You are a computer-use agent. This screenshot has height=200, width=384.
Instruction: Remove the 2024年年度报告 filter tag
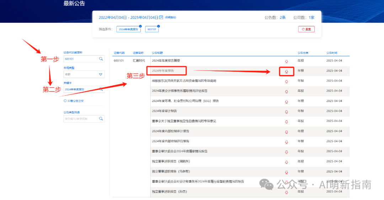[x=140, y=26]
